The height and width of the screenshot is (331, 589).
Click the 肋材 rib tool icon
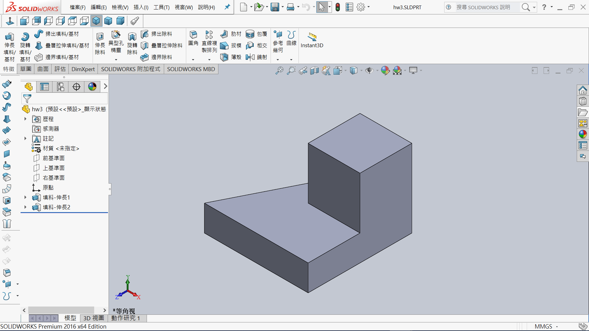point(224,34)
